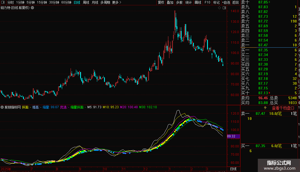Image resolution: width=300 pixels, height=172 pixels.
Task: Click the up arrow beside 卖十 price 87.85
Action: tap(269, 2)
